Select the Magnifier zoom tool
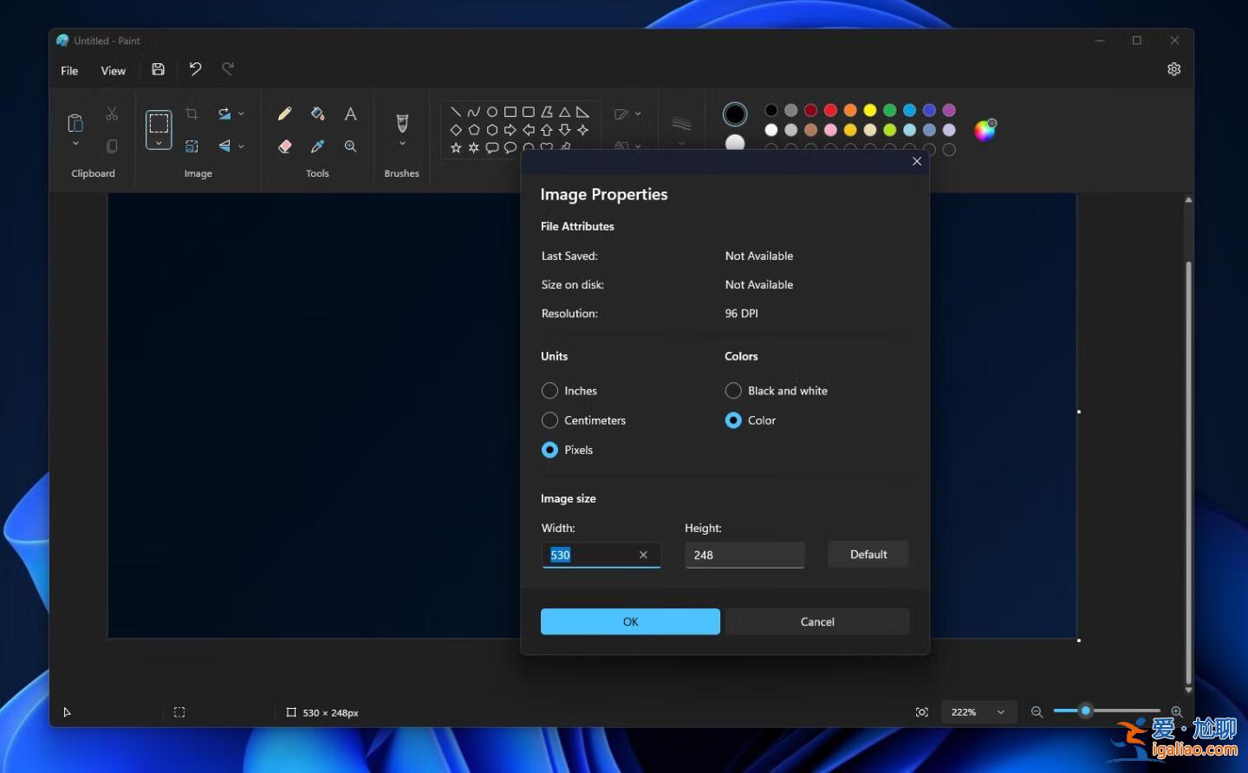 (x=350, y=146)
